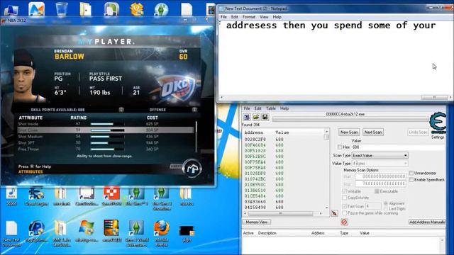Open the Scan Type dropdown showing Exact Value
Viewport: 454px width, 255px height.
pyautogui.click(x=380, y=156)
